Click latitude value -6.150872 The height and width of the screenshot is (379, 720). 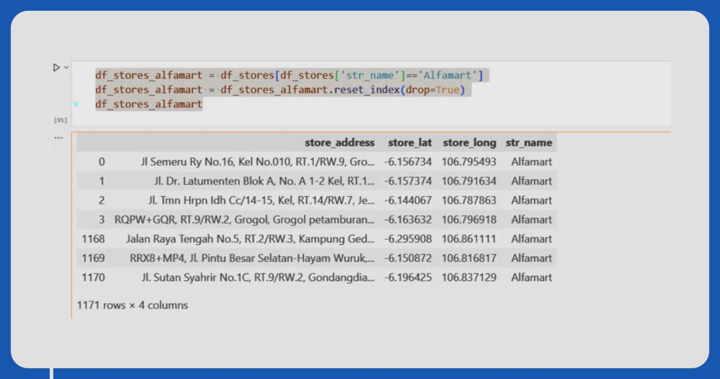point(408,258)
